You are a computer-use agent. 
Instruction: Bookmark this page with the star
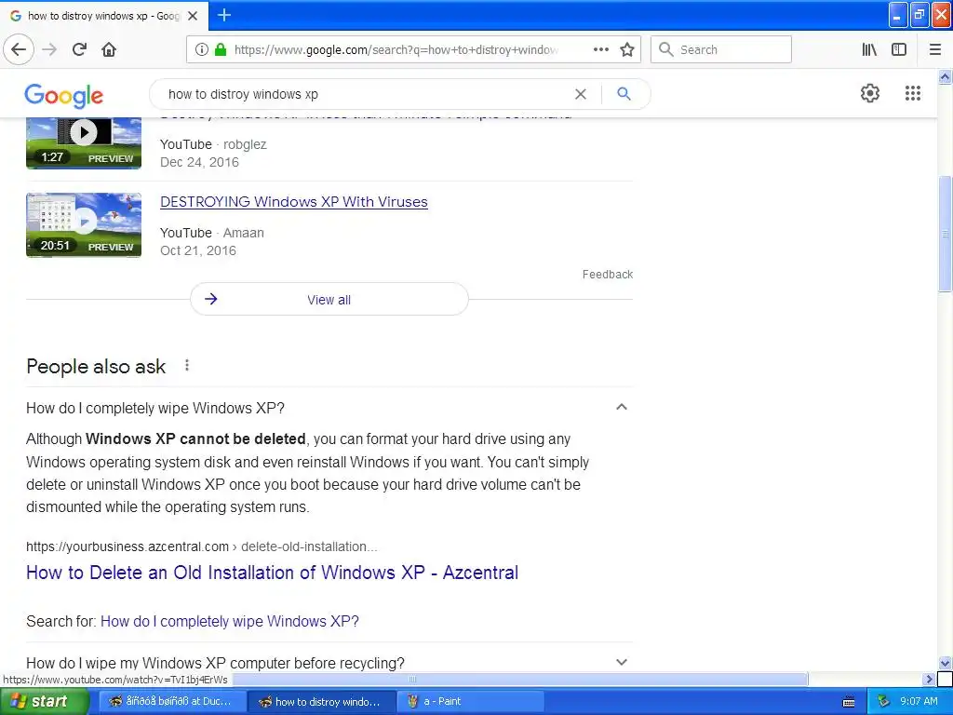point(627,50)
